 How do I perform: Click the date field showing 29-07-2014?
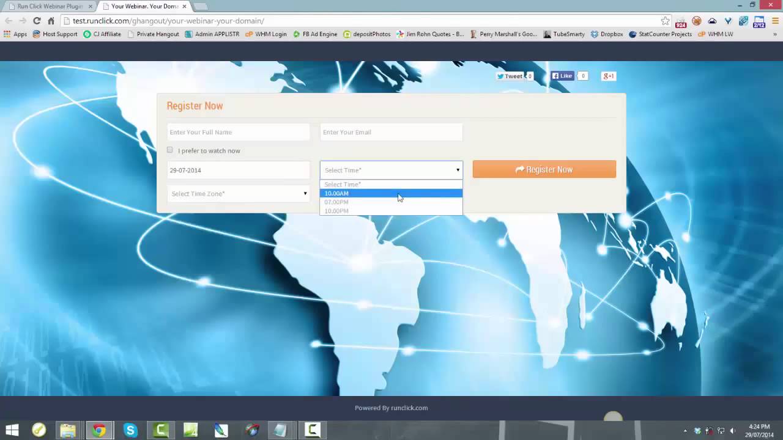point(239,170)
